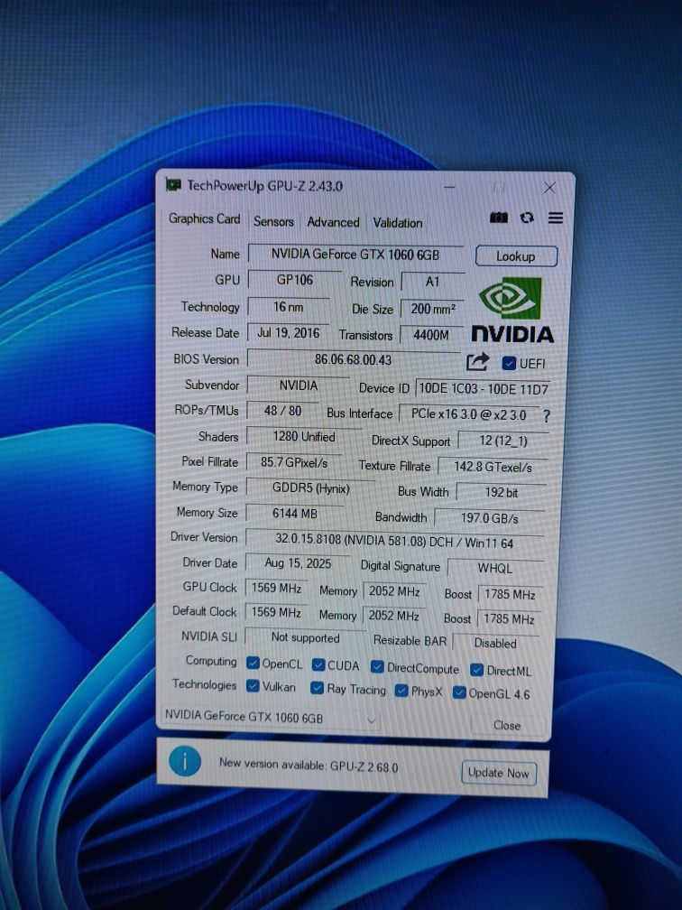Click the bus interface question mark
682x910 pixels.
point(547,415)
